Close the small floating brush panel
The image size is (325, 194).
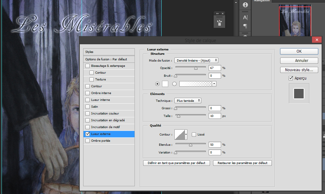223,14
